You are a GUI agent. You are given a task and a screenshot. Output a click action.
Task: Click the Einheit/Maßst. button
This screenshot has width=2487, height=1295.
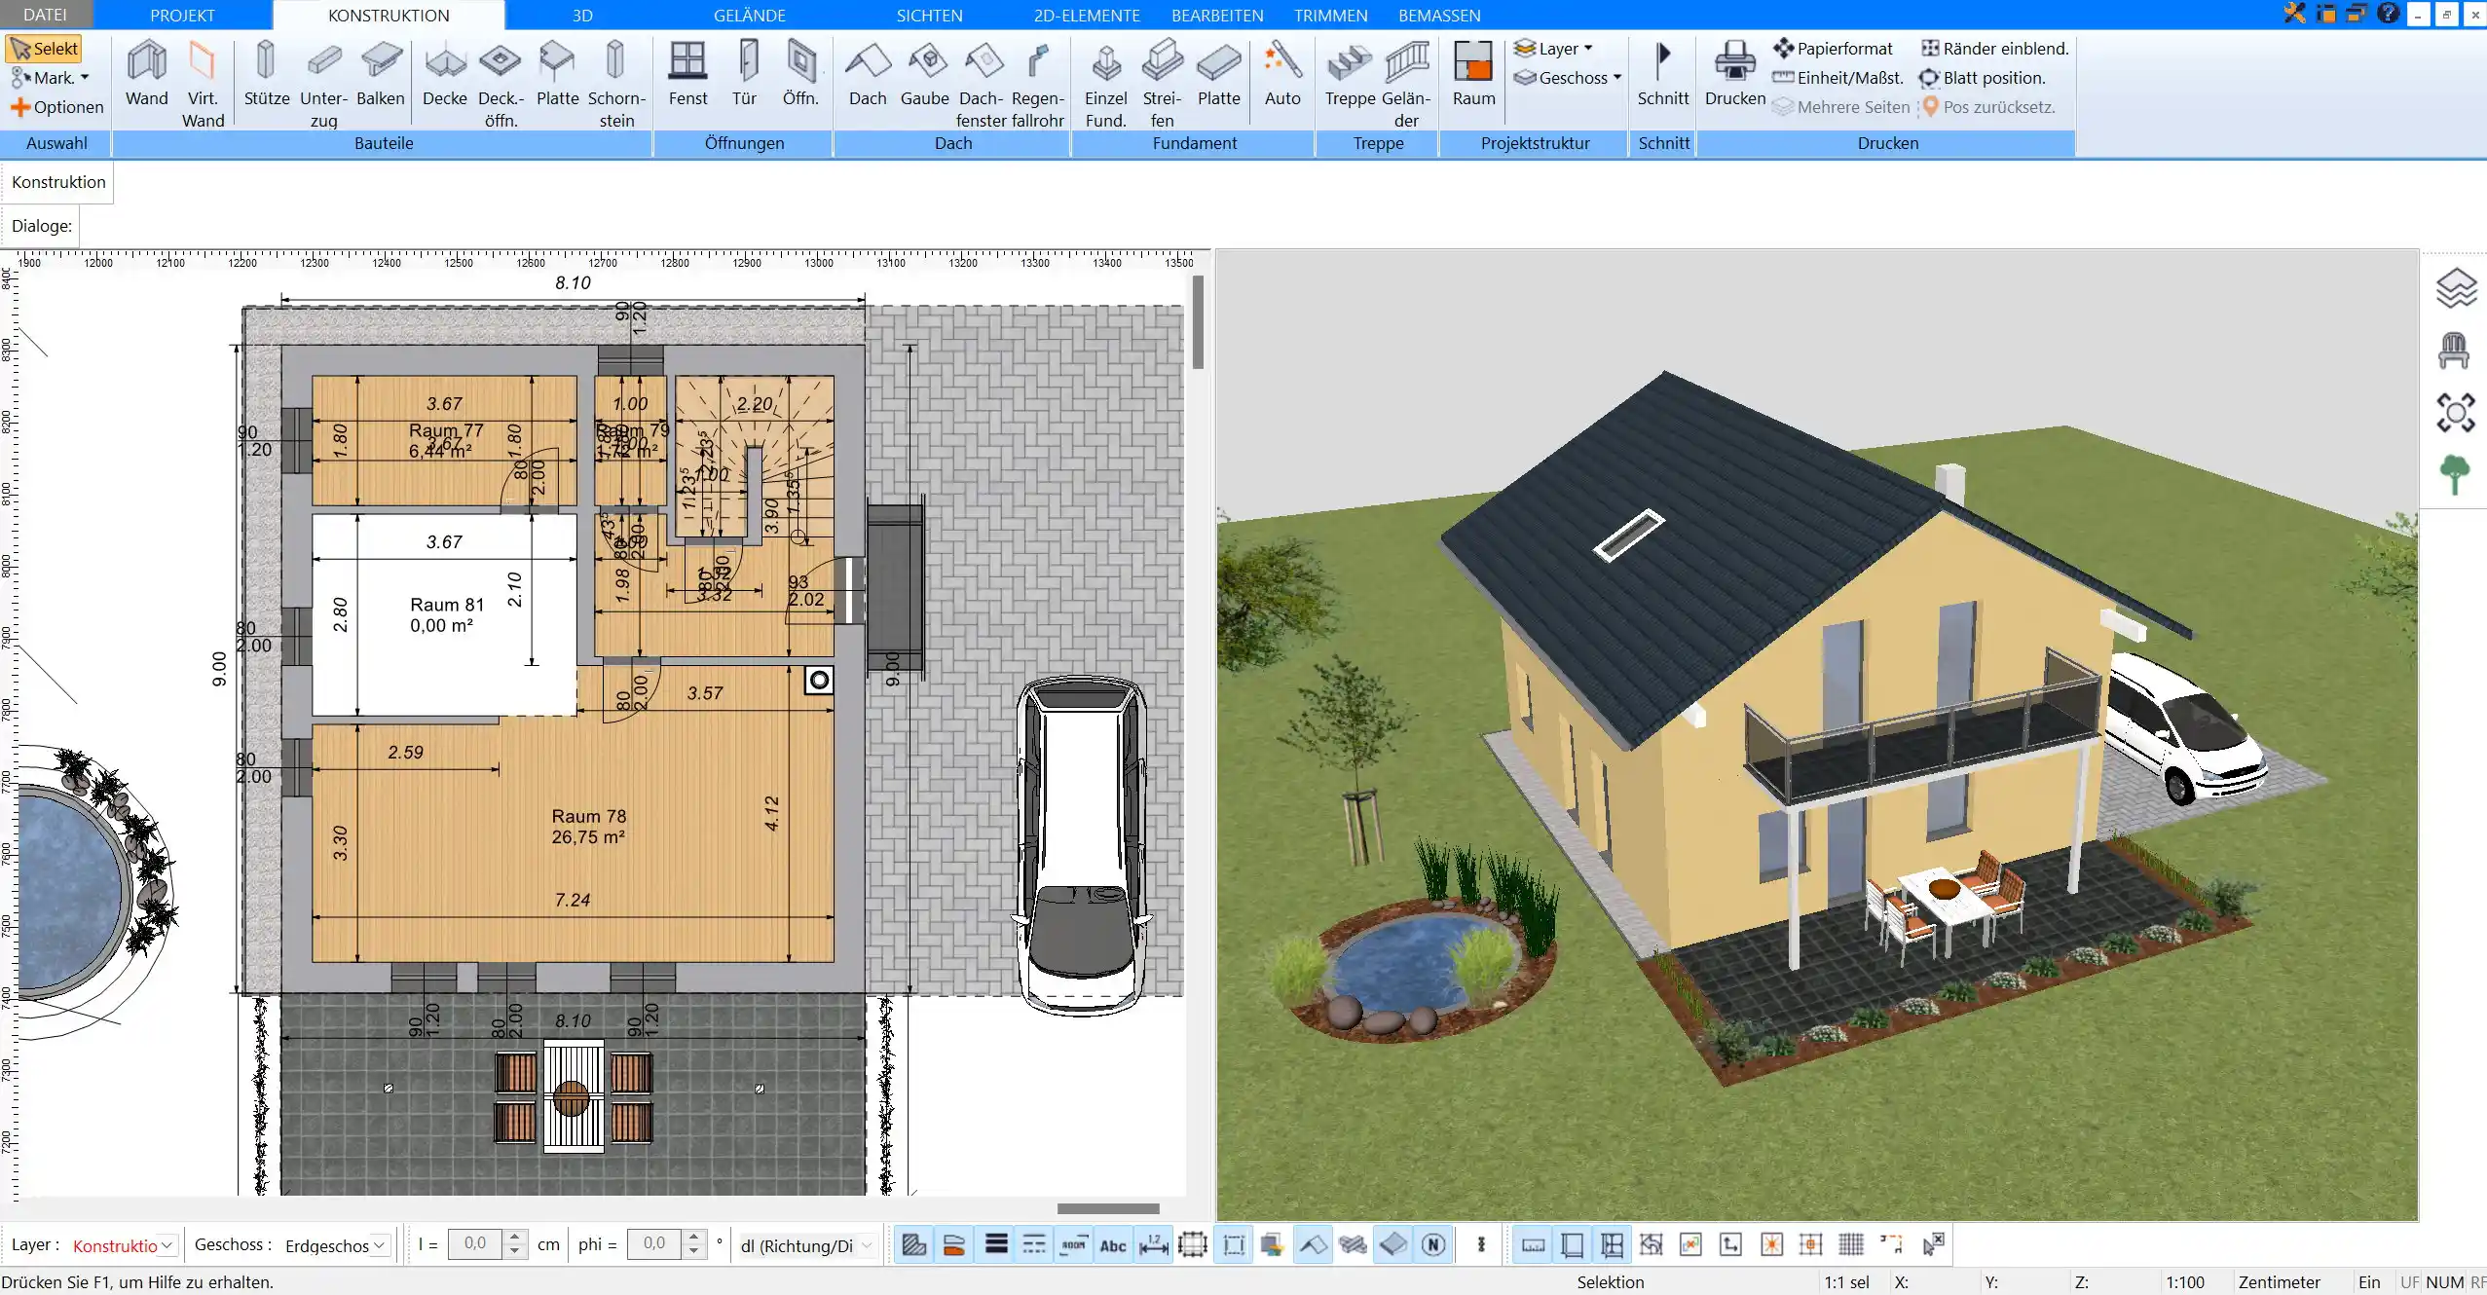point(1838,77)
